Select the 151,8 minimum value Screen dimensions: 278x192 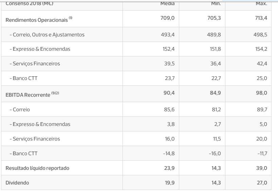pyautogui.click(x=216, y=49)
